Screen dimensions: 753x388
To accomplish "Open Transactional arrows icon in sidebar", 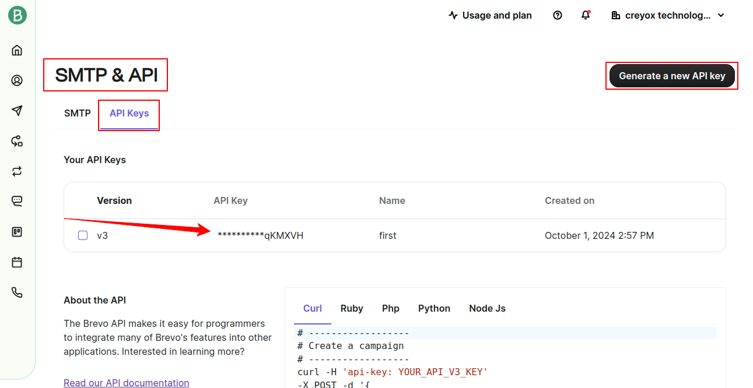I will pyautogui.click(x=17, y=171).
